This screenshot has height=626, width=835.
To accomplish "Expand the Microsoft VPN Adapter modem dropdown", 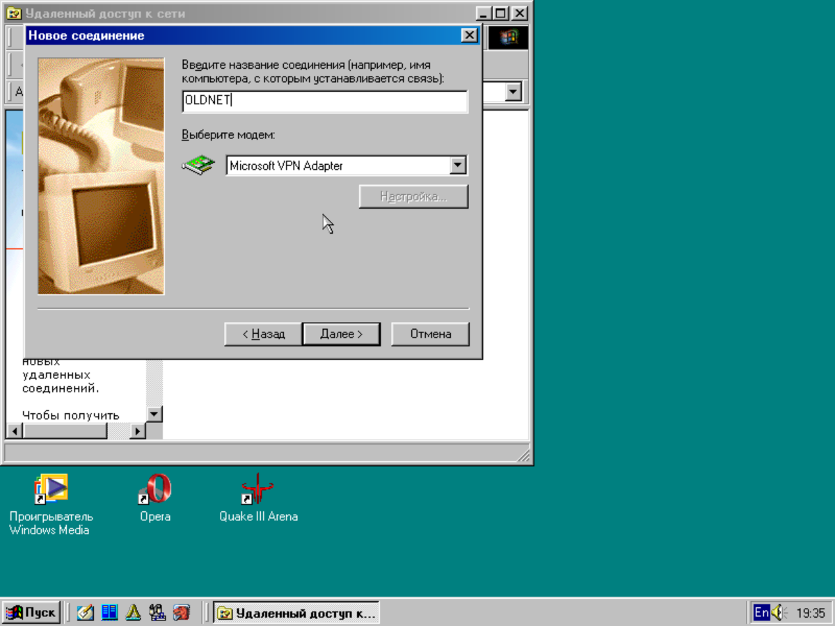I will (x=457, y=166).
